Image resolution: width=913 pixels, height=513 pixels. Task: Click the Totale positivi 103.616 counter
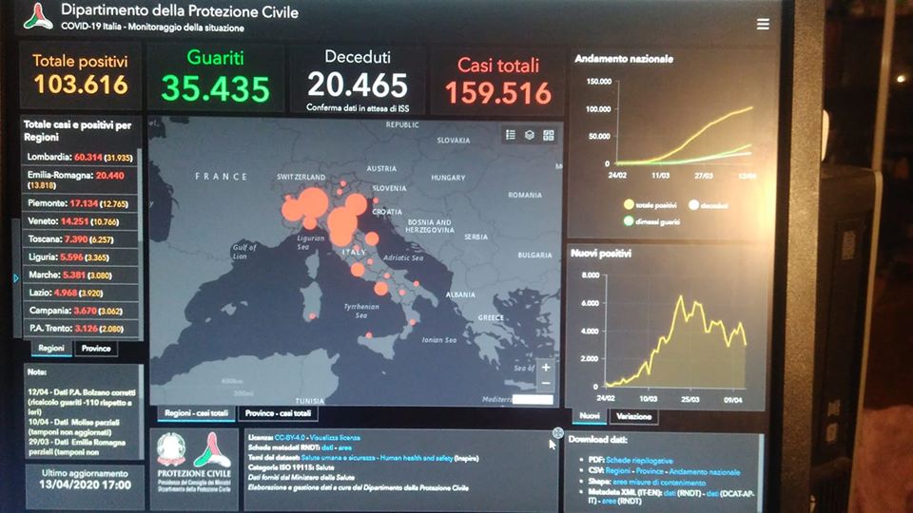coord(80,76)
